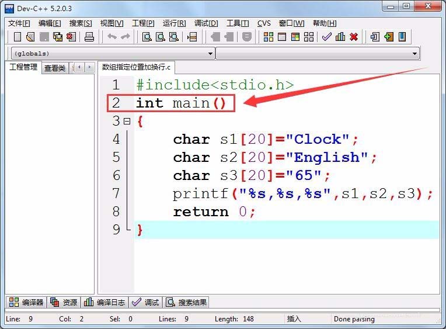The height and width of the screenshot is (329, 446).
Task: Click the 插入 insert-mode status indicator
Action: point(294,318)
